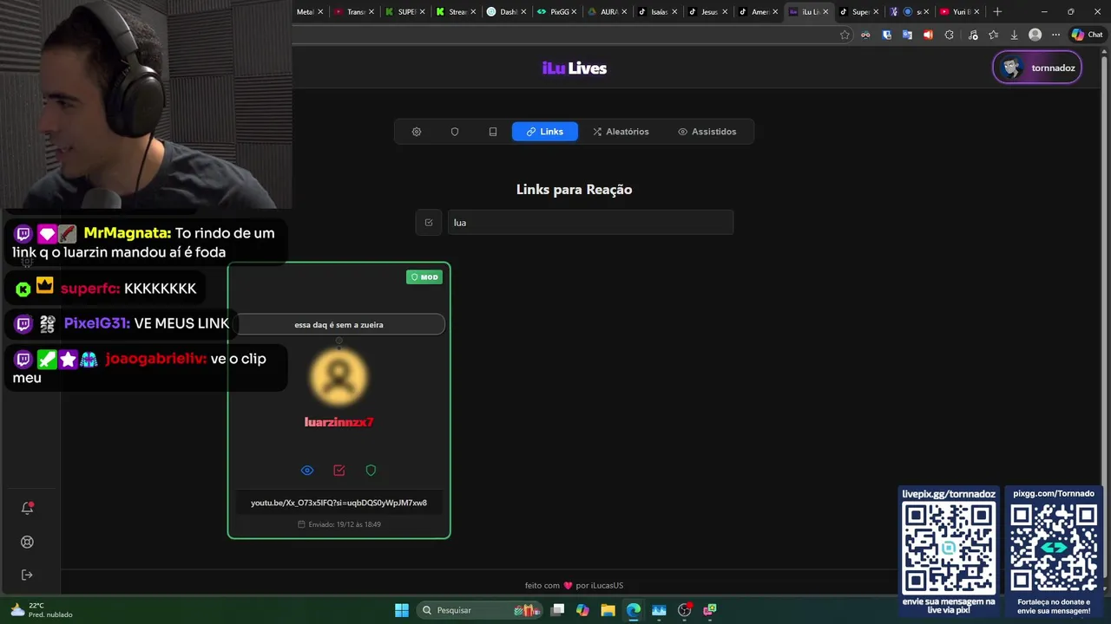Screen dimensions: 1111x624
Task: Click the green MOD badge on the card
Action: (x=424, y=277)
